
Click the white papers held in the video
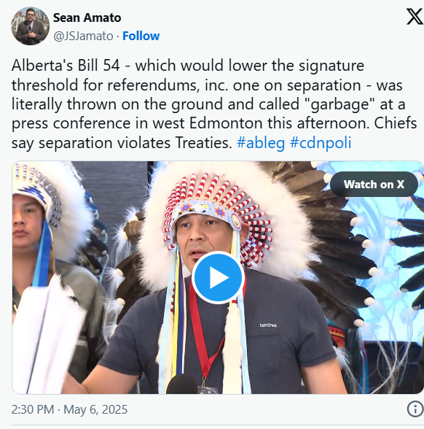coord(47,335)
